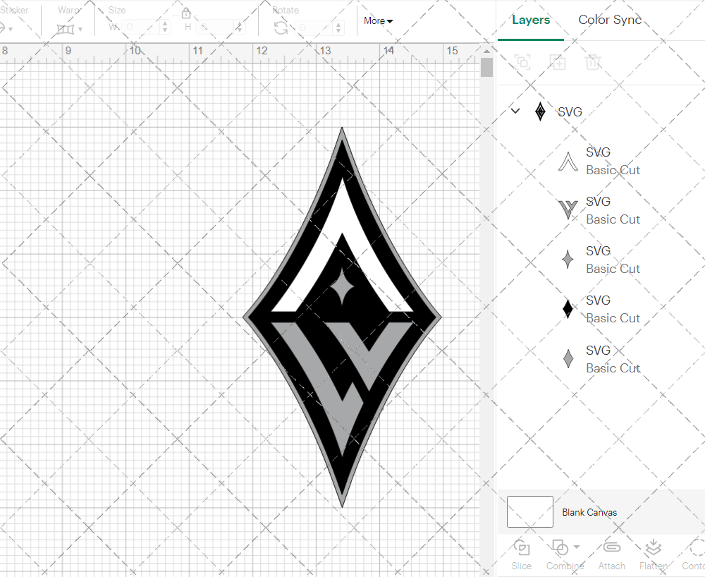This screenshot has height=577, width=705.
Task: Select the gray diamond layer thumbnail
Action: click(x=568, y=359)
